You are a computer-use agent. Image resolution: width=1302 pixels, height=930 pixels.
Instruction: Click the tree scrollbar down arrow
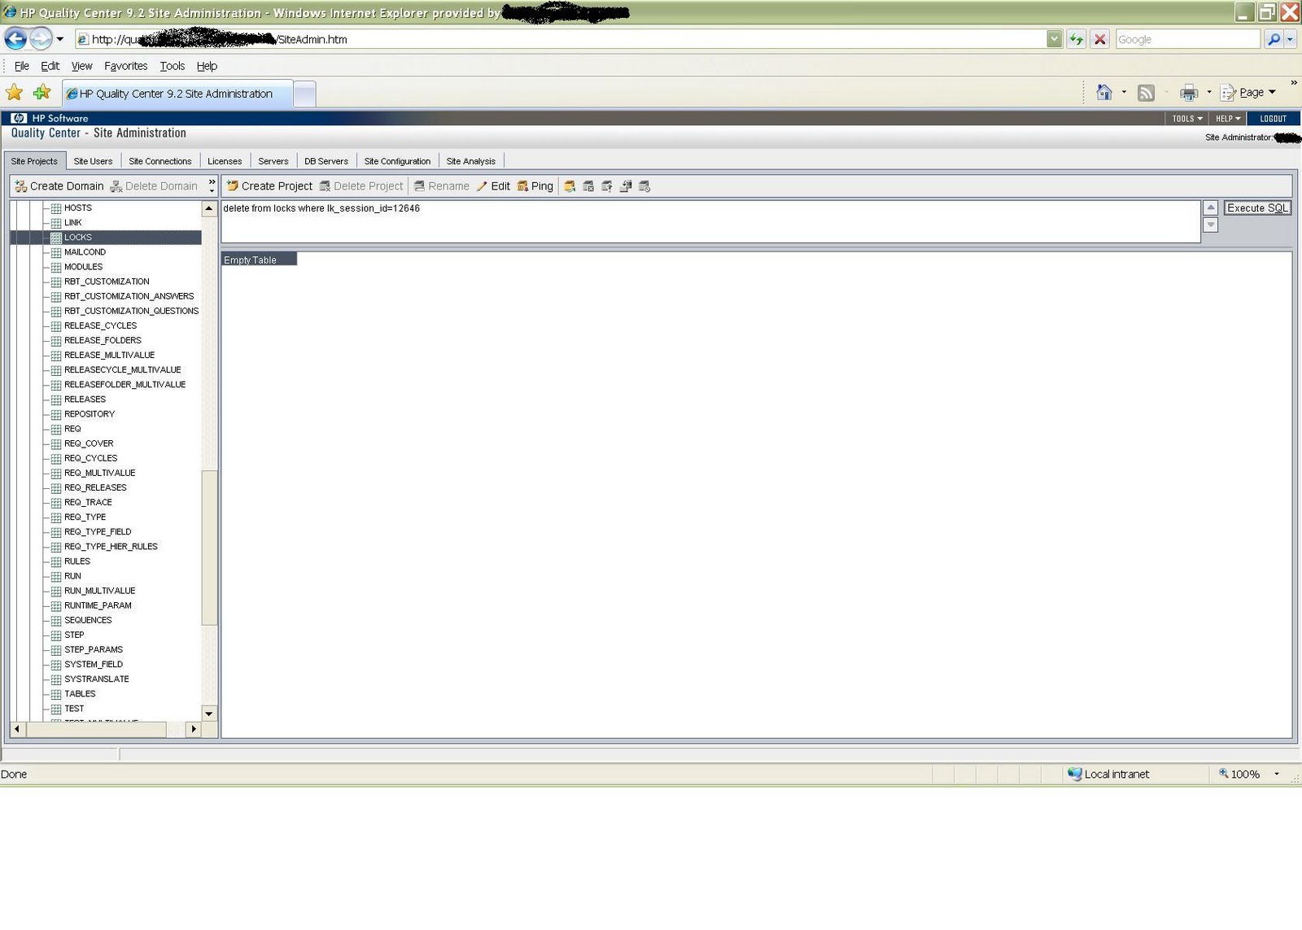point(209,714)
